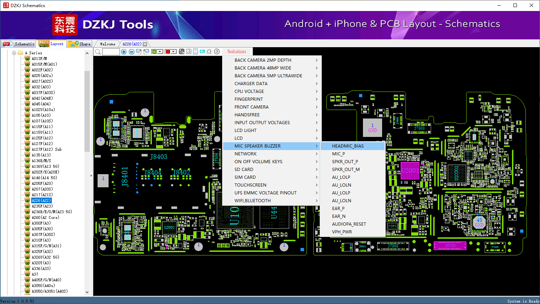The height and width of the screenshot is (304, 540).
Task: Select AUDIOPA_RESET in the submenu
Action: (x=353, y=224)
